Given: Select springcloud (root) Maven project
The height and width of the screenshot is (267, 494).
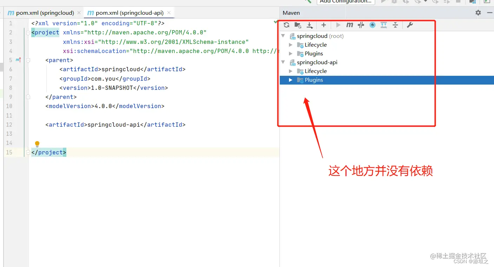Looking at the screenshot, I should (x=316, y=36).
